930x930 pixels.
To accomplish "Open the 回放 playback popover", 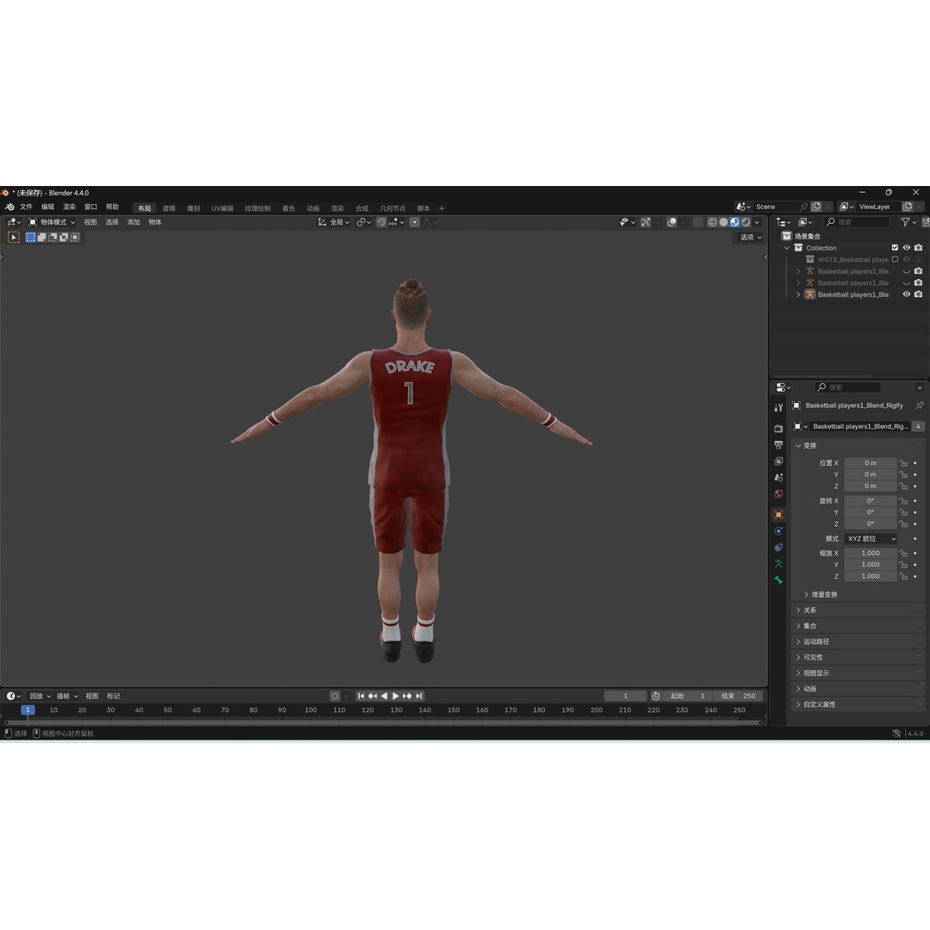I will click(x=40, y=697).
